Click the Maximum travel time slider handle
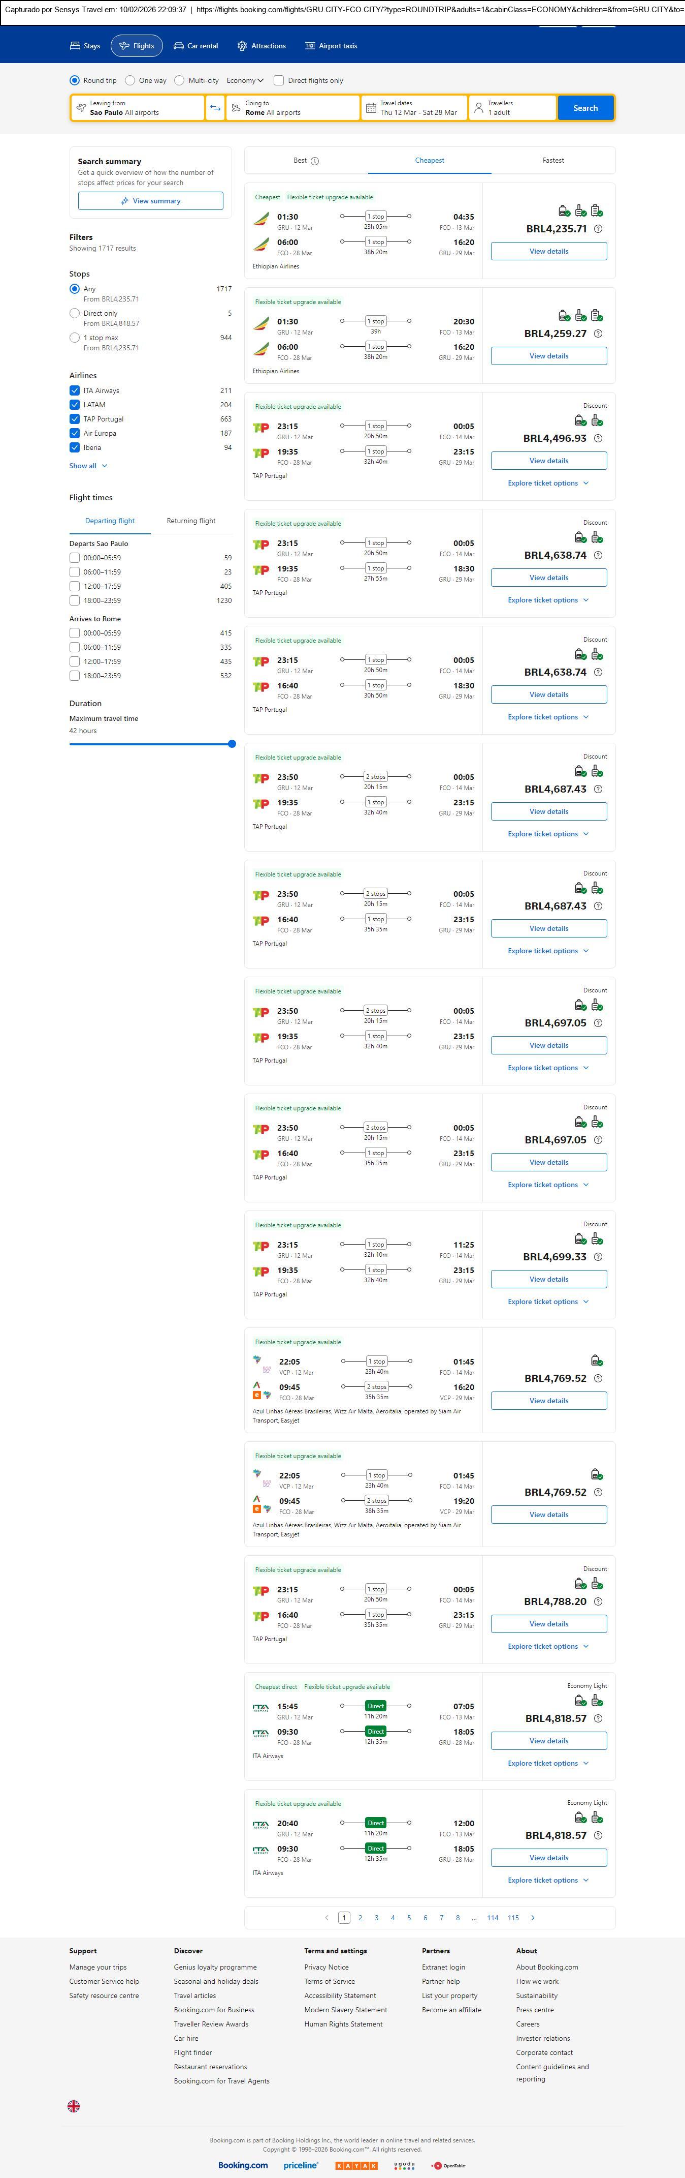This screenshot has height=2178, width=685. pos(232,744)
